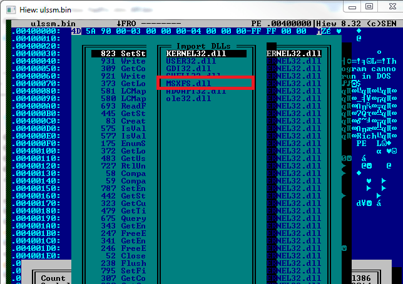Select USER32.dll in Import DLLs list

pyautogui.click(x=191, y=61)
